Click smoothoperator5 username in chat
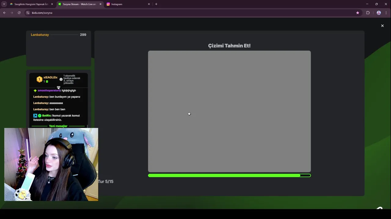 [49, 91]
